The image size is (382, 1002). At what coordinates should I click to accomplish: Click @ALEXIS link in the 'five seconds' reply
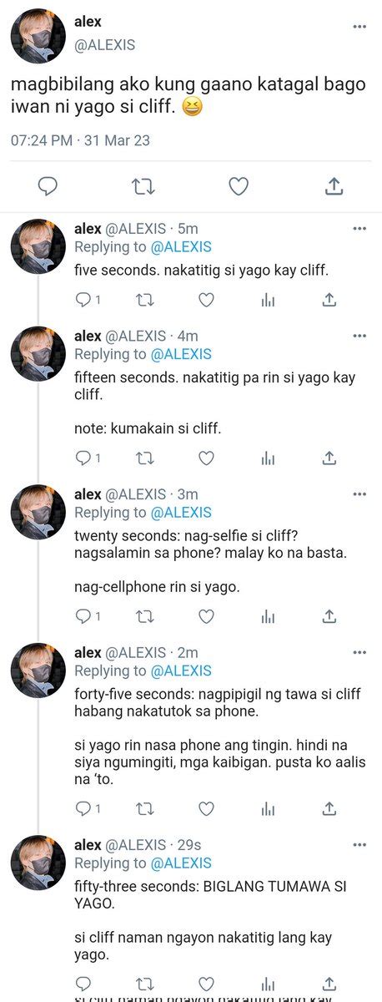click(x=181, y=246)
